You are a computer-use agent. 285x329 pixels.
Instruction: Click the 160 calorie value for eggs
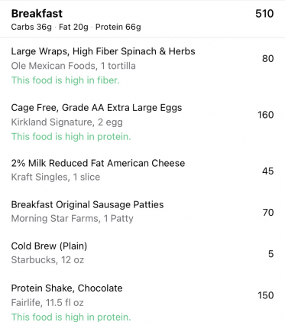tap(265, 115)
